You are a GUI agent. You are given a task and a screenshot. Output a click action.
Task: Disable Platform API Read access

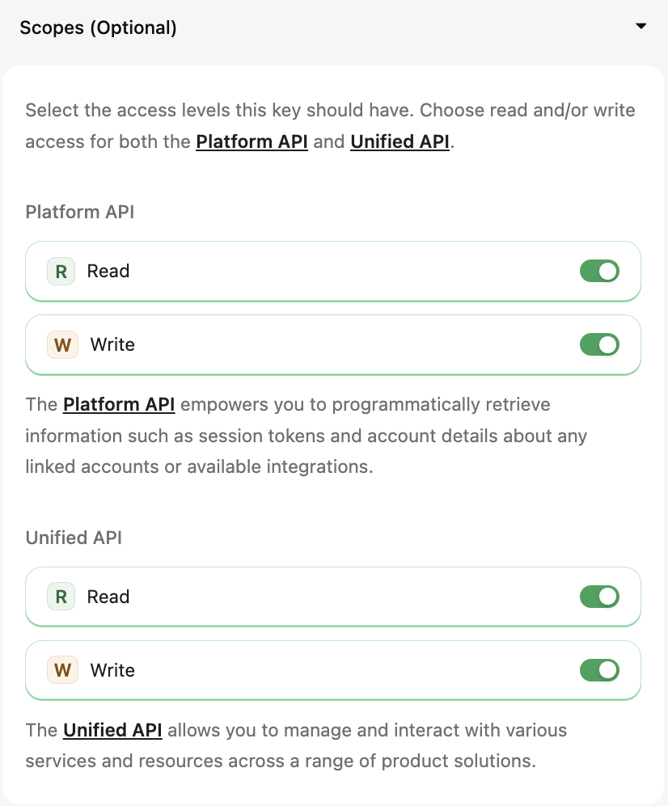tap(599, 271)
